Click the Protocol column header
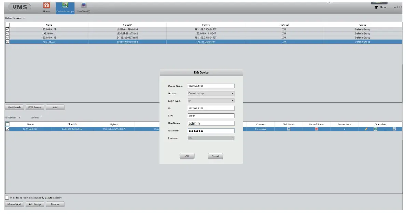This screenshot has height=214, width=406. 284,25
